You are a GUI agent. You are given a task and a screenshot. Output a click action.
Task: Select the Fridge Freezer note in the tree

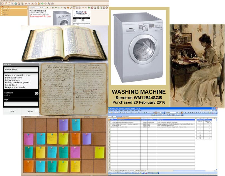point(6,11)
